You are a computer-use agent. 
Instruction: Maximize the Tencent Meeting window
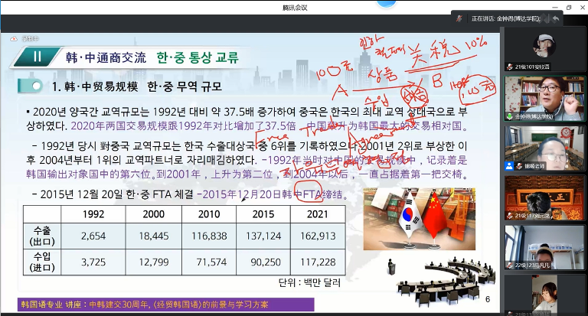(x=569, y=6)
